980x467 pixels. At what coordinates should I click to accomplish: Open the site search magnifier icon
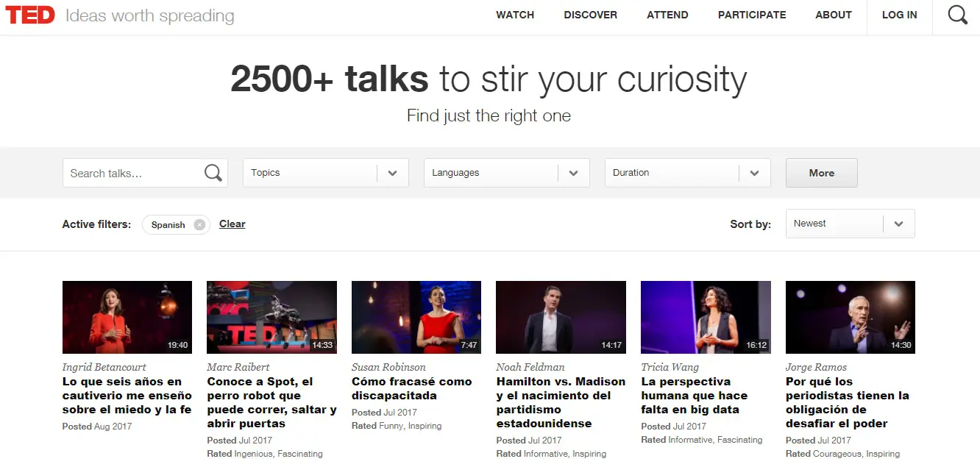957,15
